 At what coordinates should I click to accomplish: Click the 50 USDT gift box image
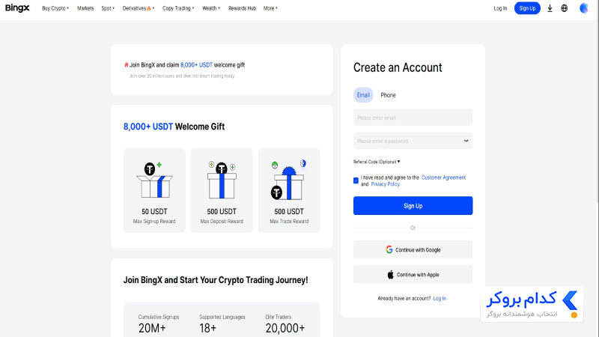click(x=154, y=180)
